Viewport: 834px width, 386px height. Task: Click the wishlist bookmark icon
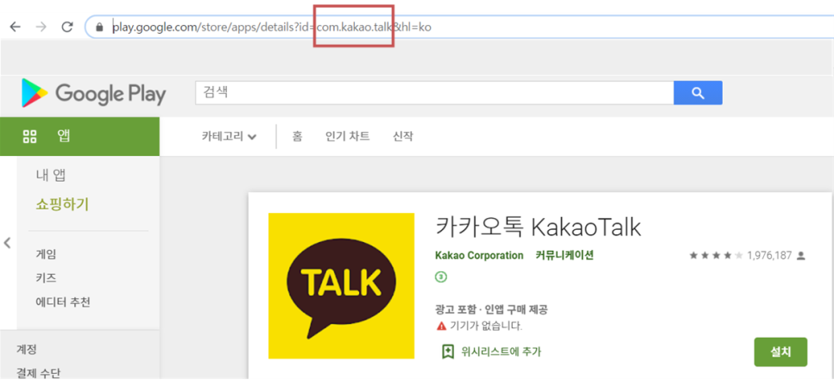point(448,351)
